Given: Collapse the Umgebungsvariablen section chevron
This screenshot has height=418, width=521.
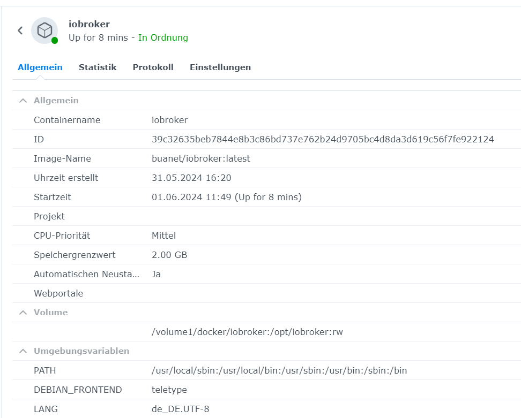Looking at the screenshot, I should (x=23, y=351).
